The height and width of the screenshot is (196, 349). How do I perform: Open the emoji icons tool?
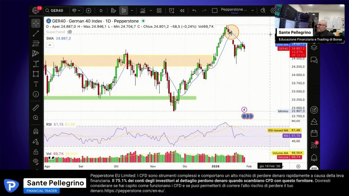coord(36,94)
